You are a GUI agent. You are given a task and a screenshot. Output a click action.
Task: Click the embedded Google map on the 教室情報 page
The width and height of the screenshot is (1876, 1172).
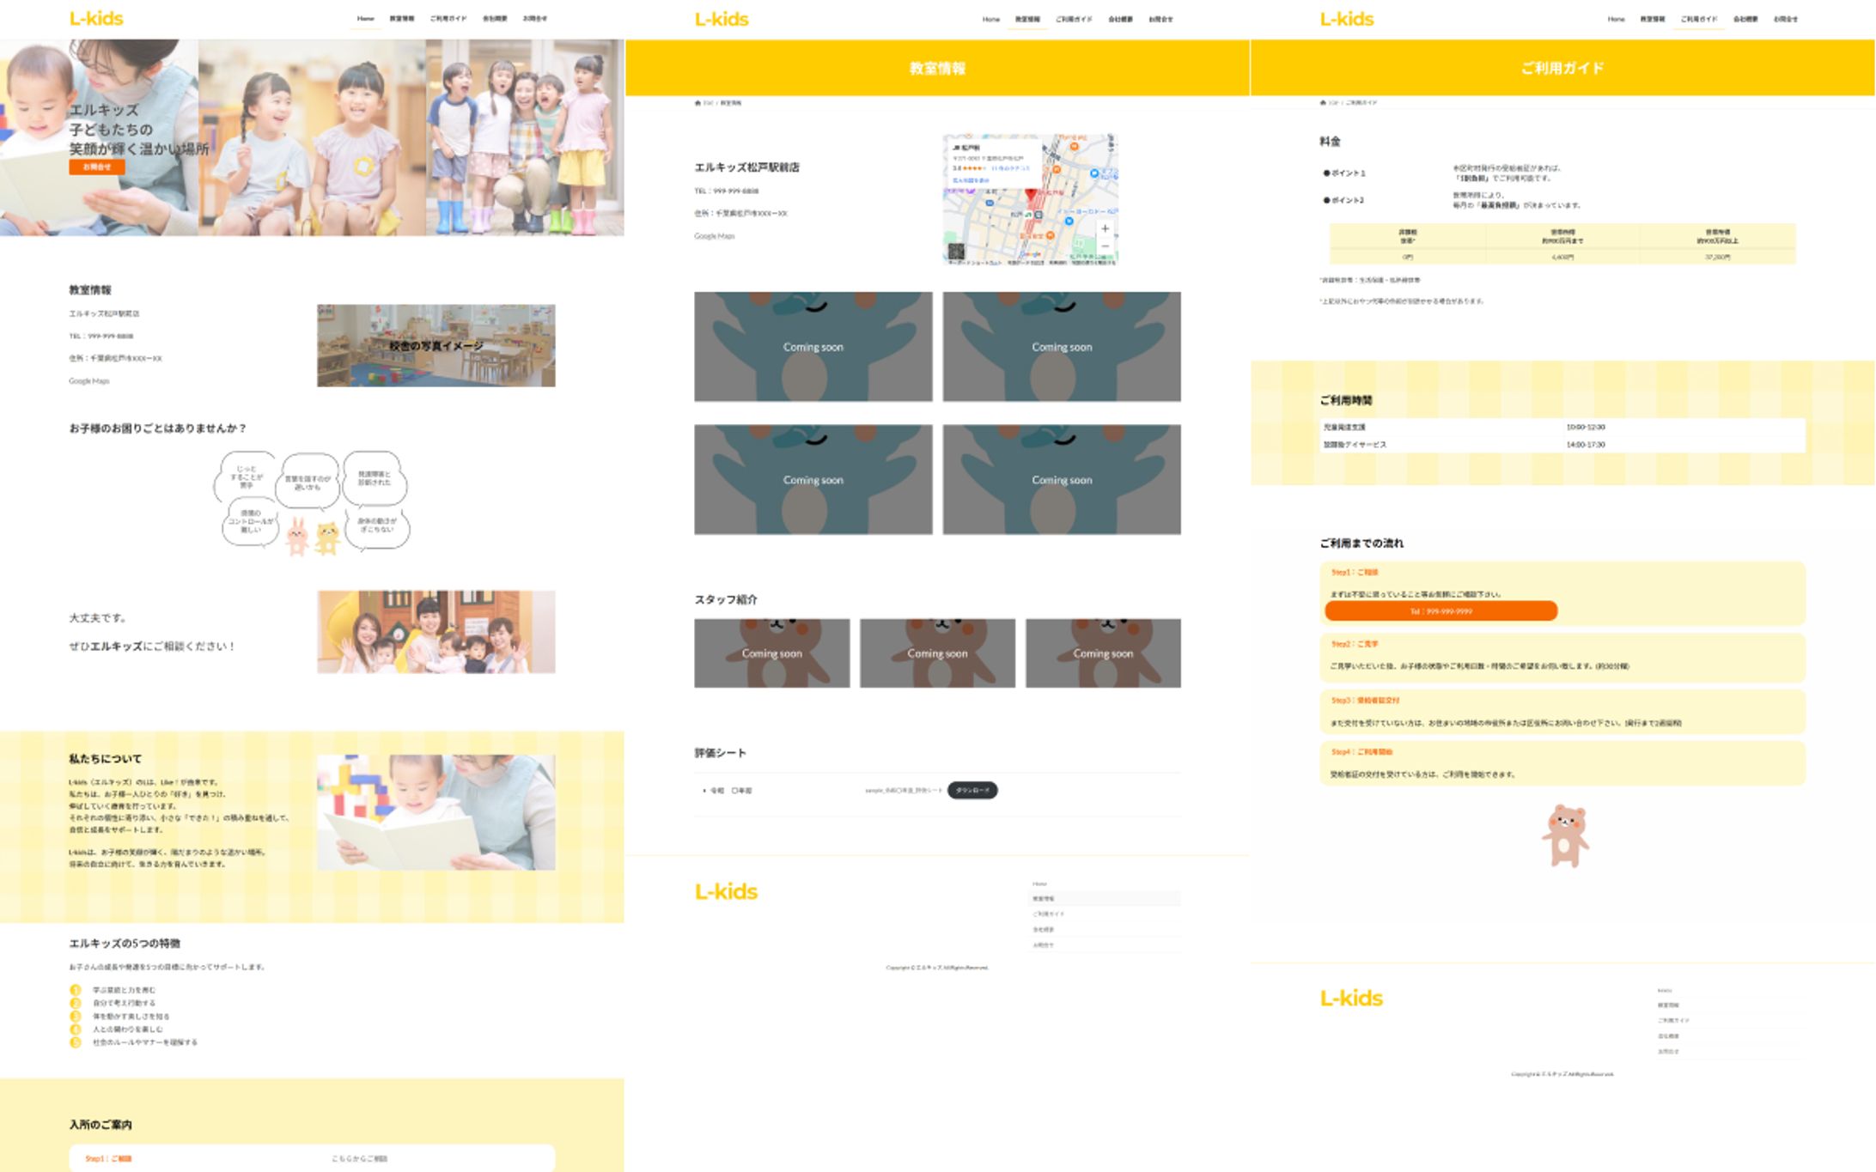(1031, 199)
